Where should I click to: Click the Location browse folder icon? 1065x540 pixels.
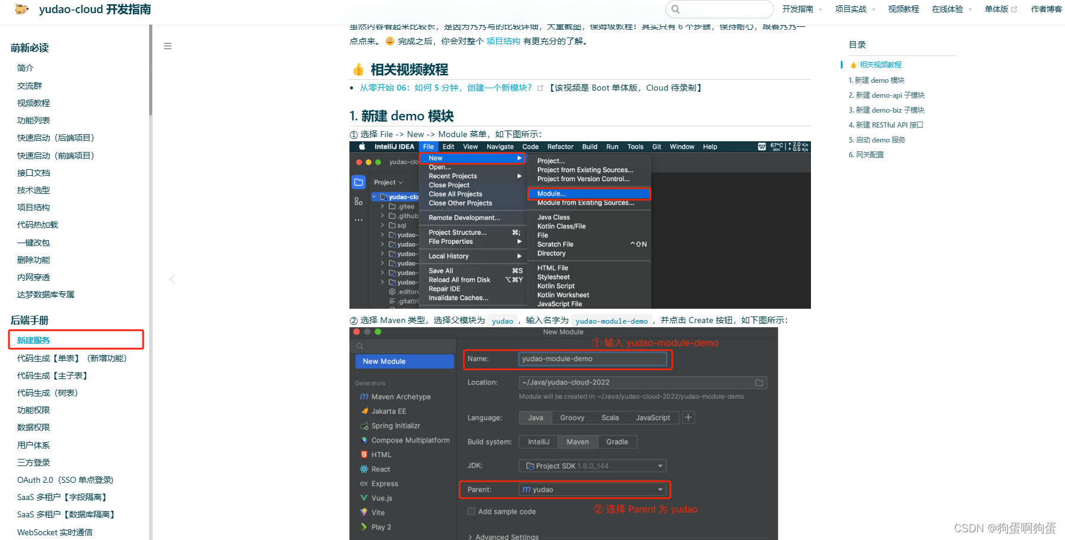coord(759,383)
